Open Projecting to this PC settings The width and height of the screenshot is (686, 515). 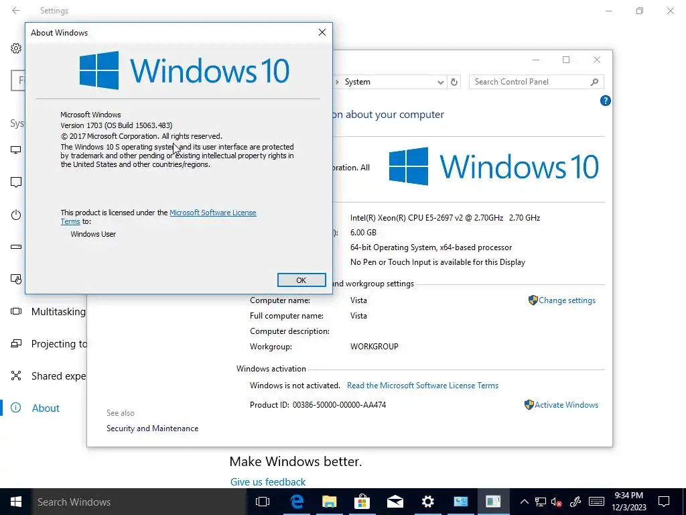(59, 344)
